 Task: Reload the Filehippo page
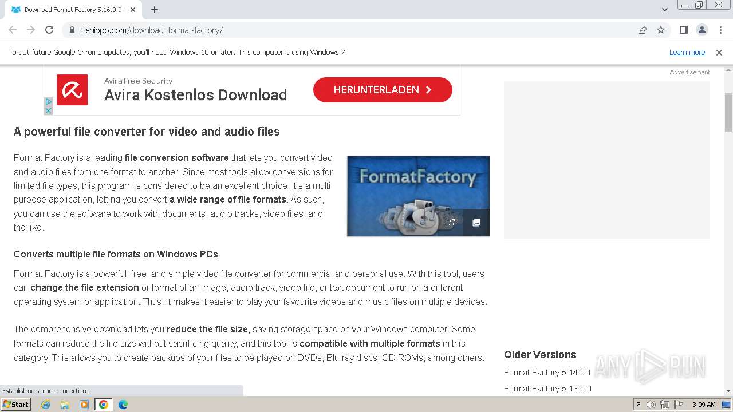49,30
